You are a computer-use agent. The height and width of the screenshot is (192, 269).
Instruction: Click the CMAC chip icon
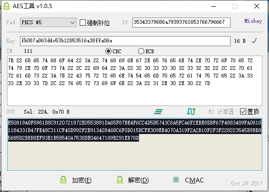click(176, 180)
